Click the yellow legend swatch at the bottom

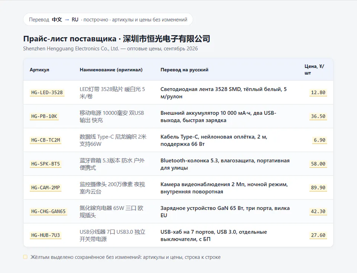click(x=25, y=257)
